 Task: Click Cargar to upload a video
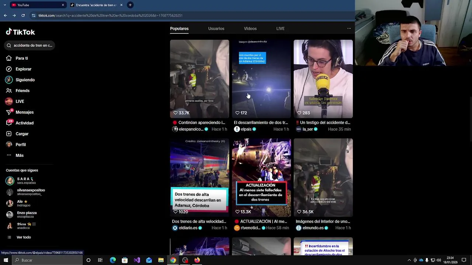click(17, 134)
